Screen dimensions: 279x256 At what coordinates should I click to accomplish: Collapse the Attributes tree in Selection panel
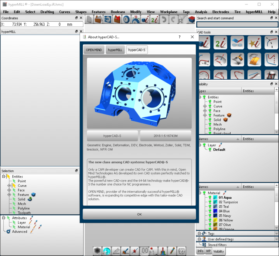3,218
